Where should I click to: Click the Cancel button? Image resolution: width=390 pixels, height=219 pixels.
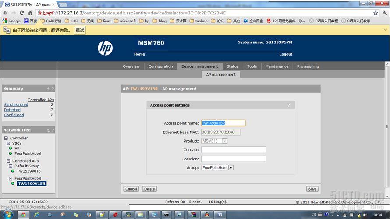[x=131, y=189]
